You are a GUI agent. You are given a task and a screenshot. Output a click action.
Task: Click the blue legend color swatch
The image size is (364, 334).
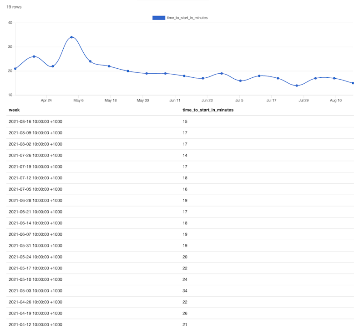(x=159, y=18)
